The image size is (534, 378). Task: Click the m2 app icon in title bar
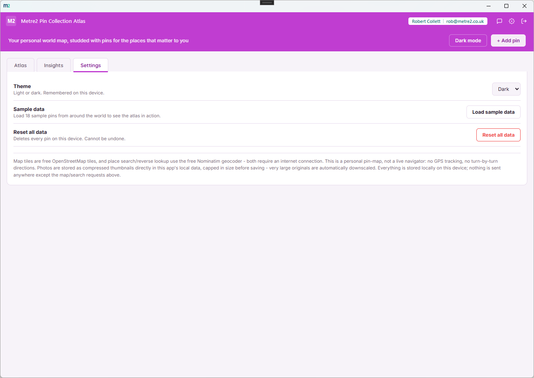[x=7, y=6]
